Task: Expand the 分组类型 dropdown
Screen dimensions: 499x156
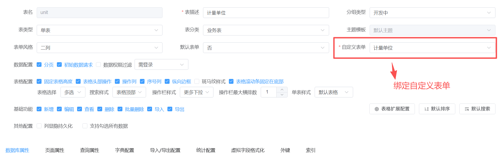Action: (432, 13)
